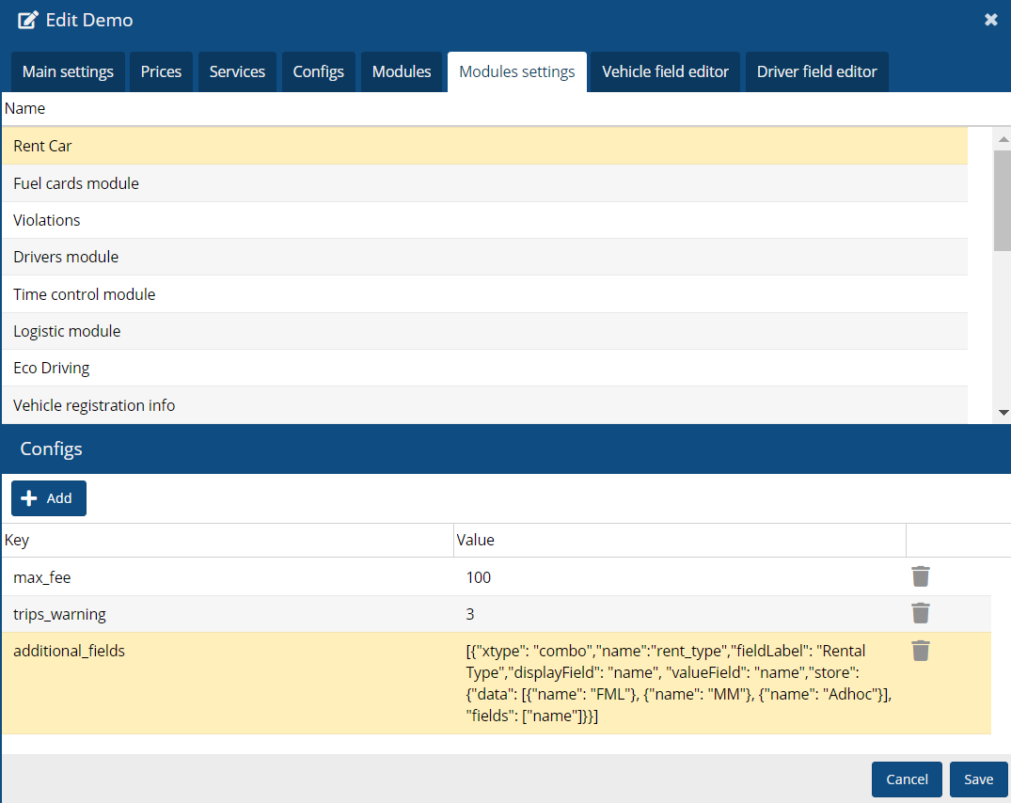This screenshot has height=803, width=1011.
Task: Select the Eco Driving module
Action: (52, 368)
